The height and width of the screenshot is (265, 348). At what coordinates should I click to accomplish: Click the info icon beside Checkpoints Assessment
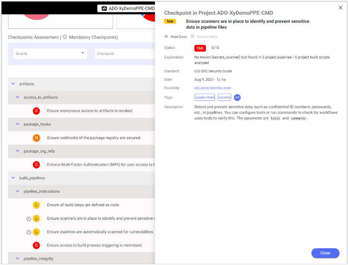pyautogui.click(x=65, y=37)
